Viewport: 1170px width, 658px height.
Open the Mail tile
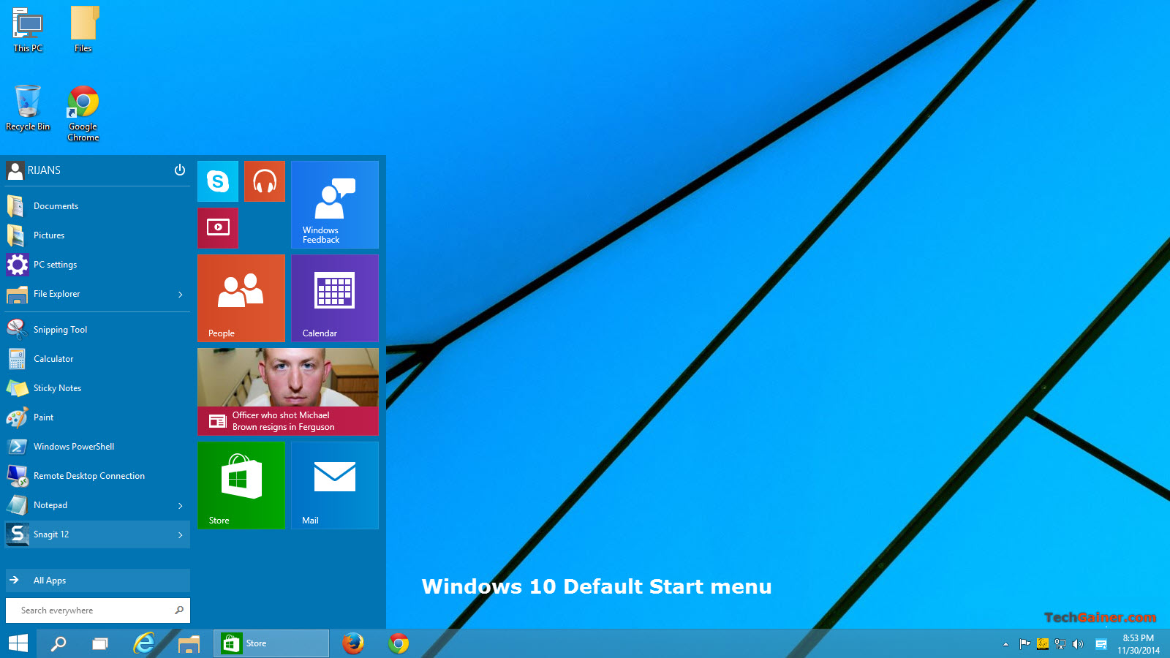tap(334, 485)
